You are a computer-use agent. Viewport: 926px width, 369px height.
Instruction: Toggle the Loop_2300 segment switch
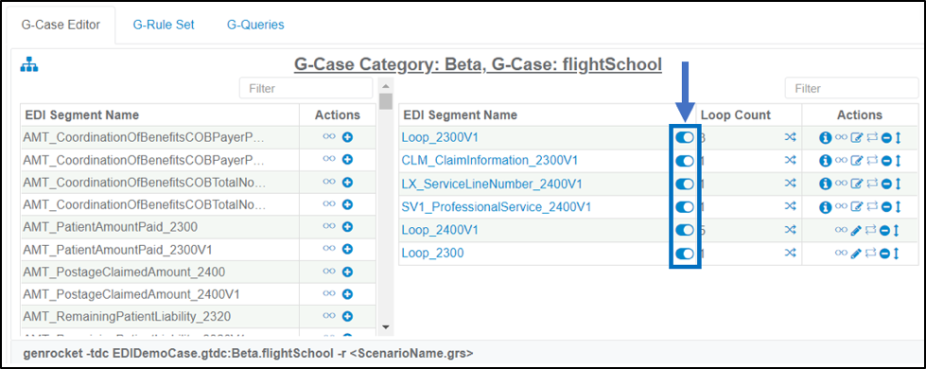point(685,254)
